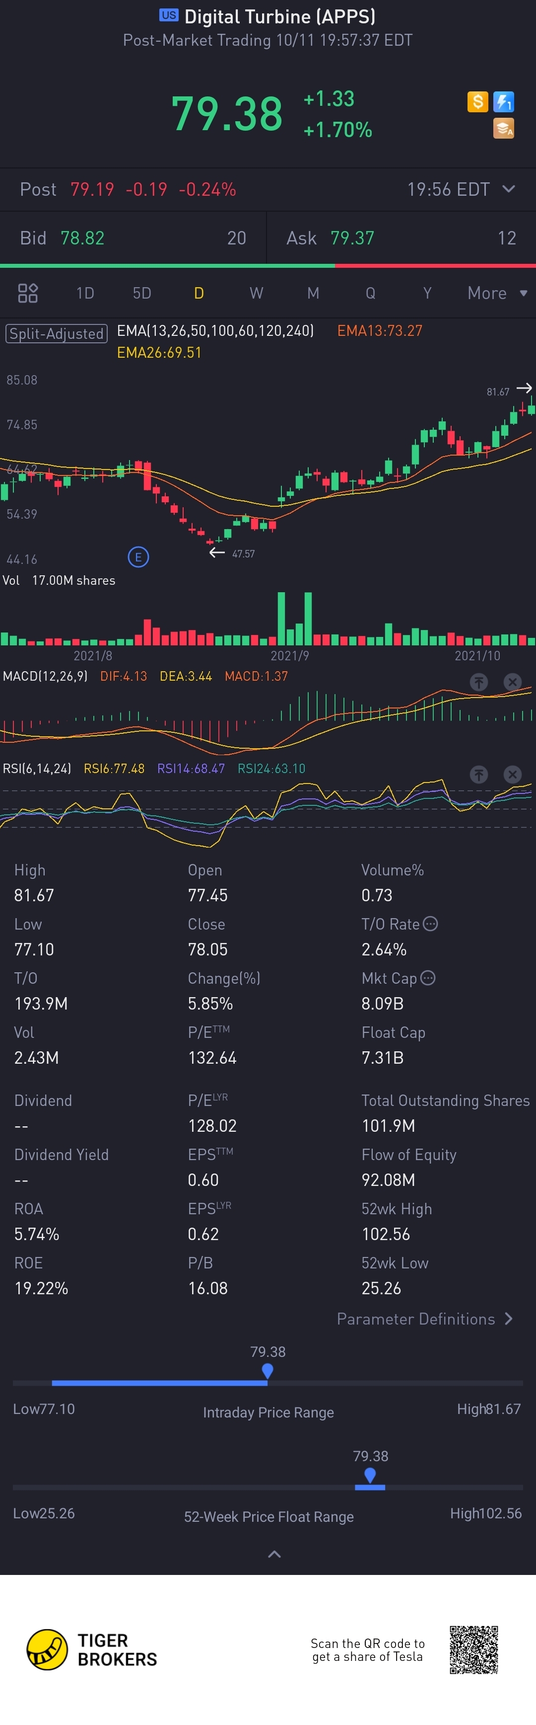Tap the Post price 79.19
Image resolution: width=536 pixels, height=1725 pixels.
pyautogui.click(x=92, y=189)
